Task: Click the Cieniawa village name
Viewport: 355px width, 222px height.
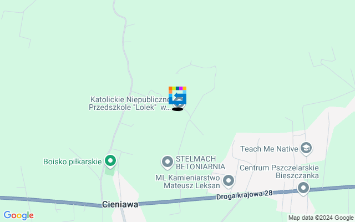Action: pyautogui.click(x=120, y=204)
